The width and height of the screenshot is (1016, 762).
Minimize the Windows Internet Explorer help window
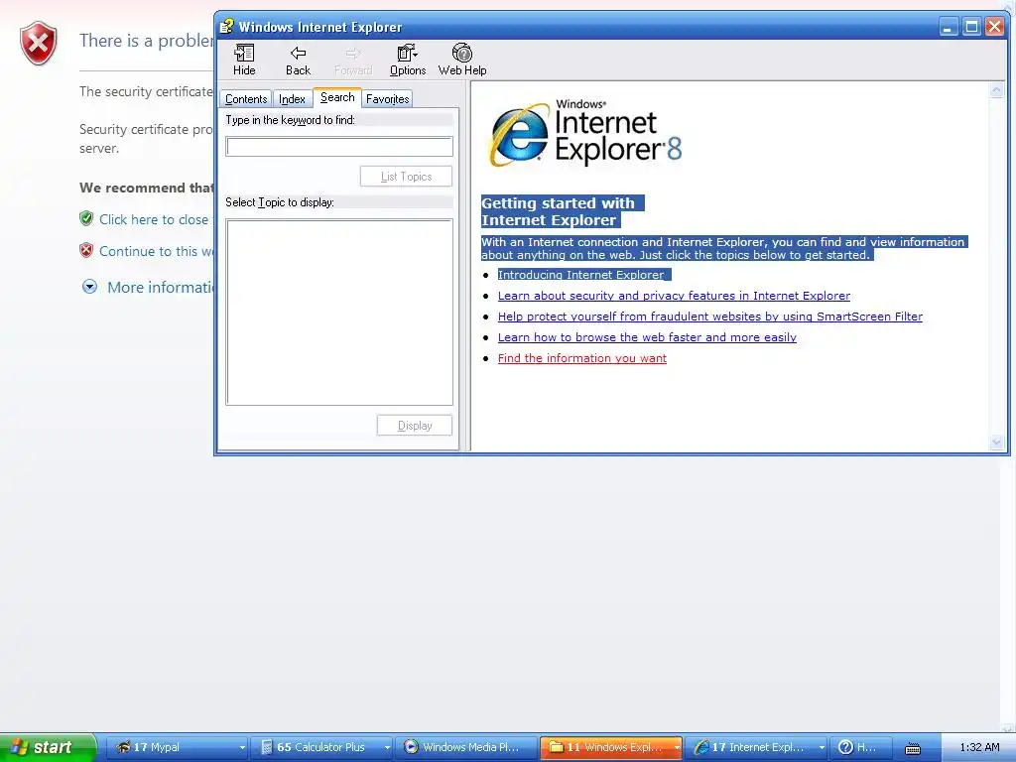point(948,27)
